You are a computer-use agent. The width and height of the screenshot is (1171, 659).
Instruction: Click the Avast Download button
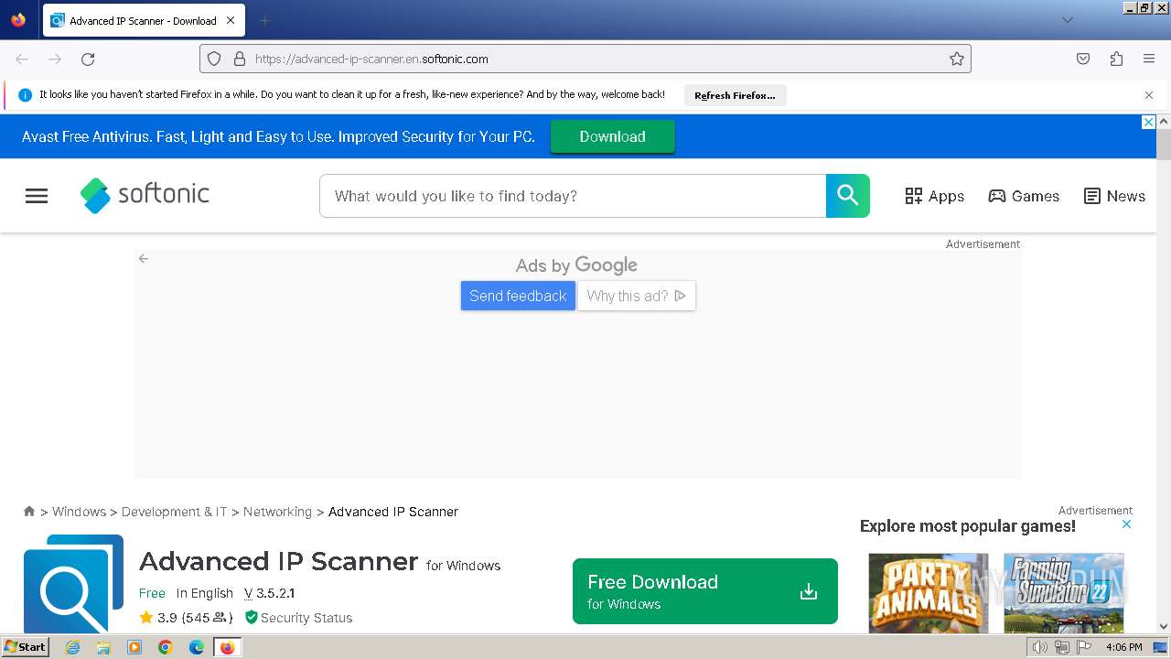click(613, 136)
